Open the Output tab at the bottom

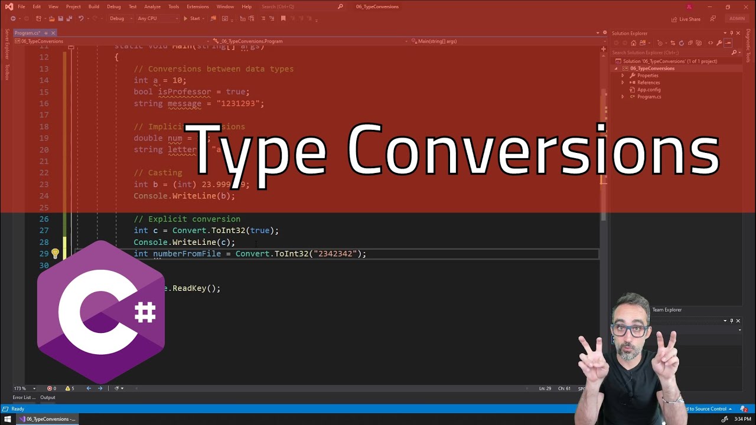coord(48,397)
